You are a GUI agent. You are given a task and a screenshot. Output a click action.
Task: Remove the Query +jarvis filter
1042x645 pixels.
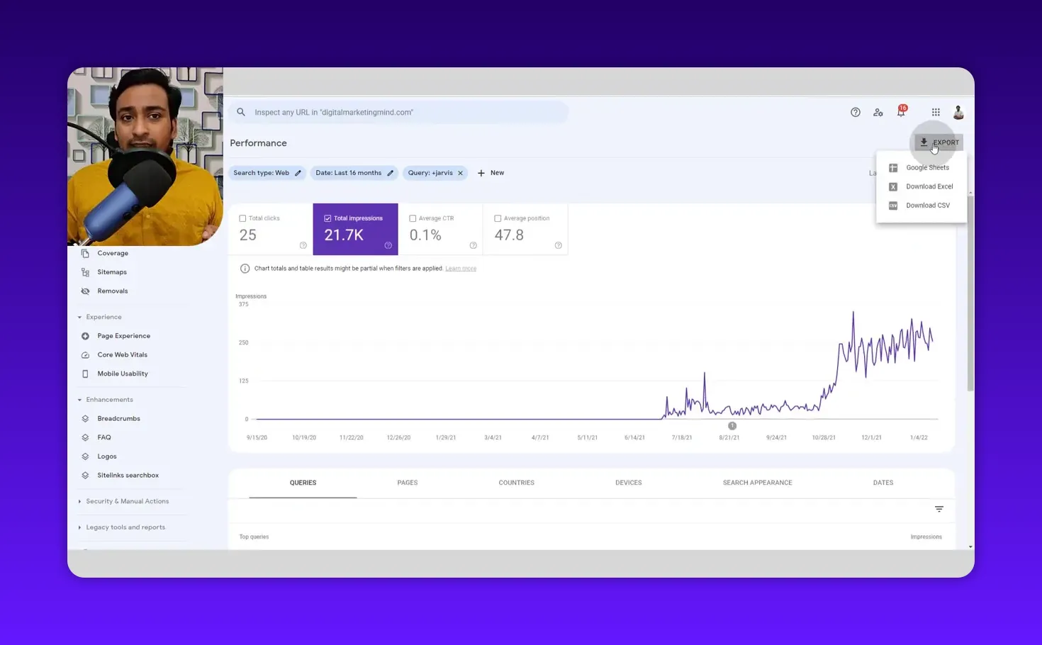(x=460, y=172)
